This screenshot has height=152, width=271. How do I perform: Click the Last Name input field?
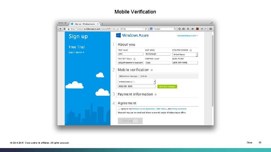pos(158,54)
